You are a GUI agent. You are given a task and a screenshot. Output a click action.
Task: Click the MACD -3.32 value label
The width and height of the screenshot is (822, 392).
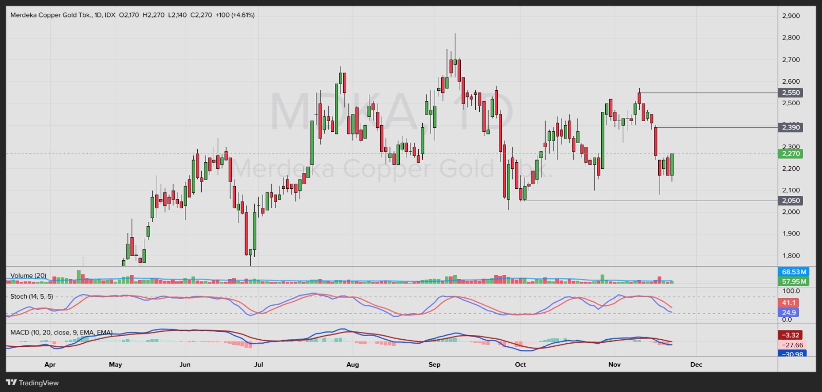791,335
